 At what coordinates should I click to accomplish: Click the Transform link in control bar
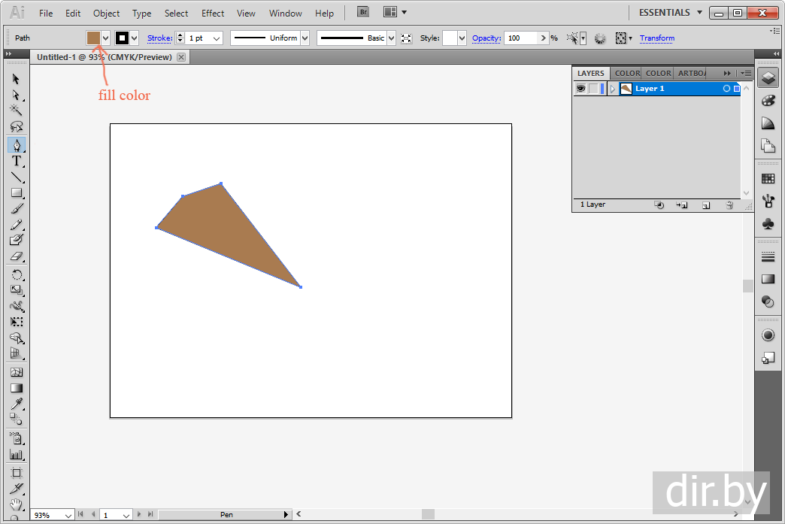click(657, 38)
